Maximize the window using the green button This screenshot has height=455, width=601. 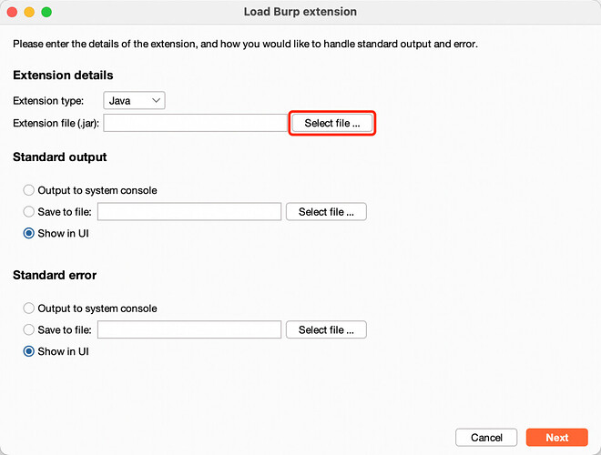46,12
